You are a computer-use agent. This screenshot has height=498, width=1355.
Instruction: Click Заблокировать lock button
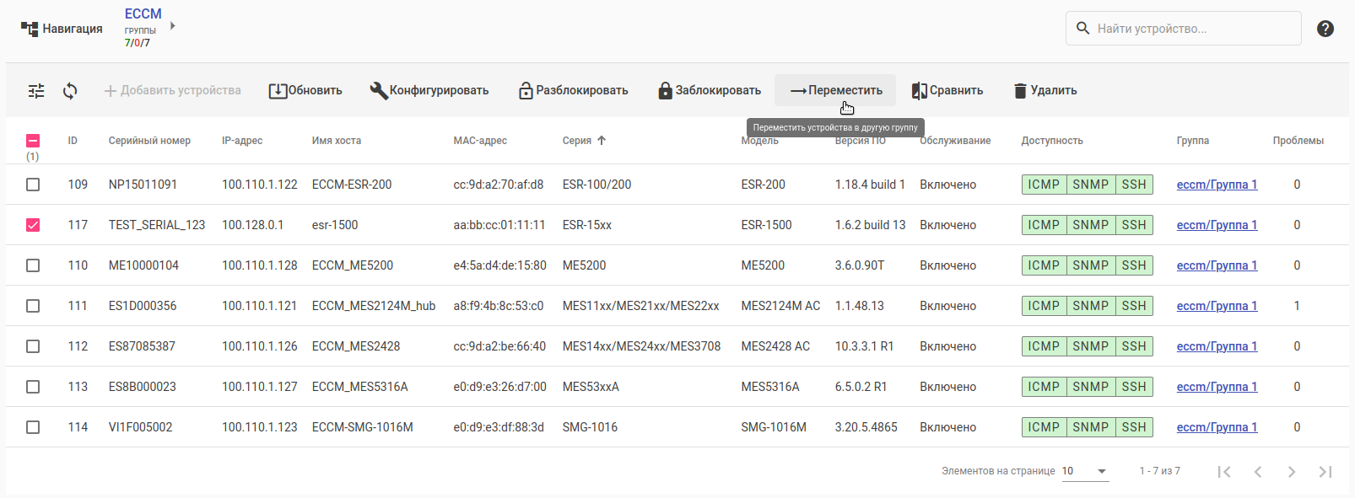710,91
